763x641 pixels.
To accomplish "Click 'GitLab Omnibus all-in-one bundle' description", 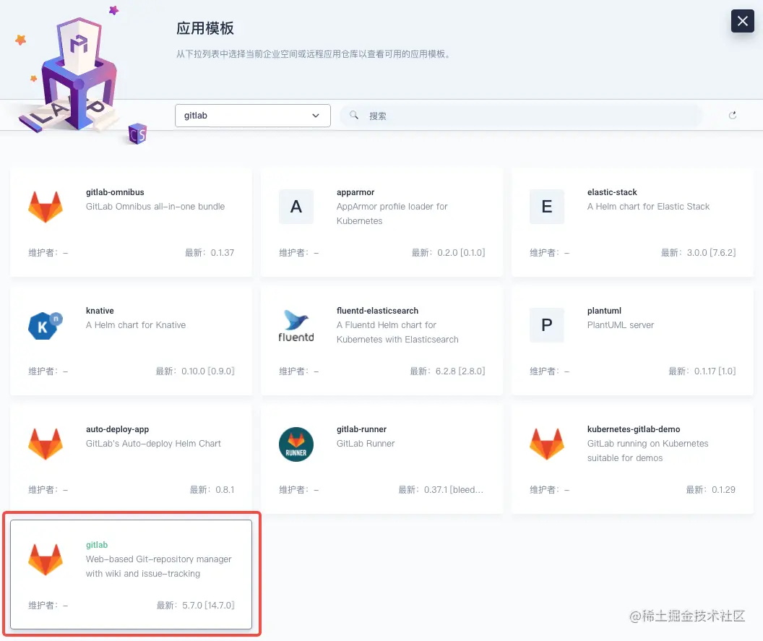I will click(x=155, y=207).
